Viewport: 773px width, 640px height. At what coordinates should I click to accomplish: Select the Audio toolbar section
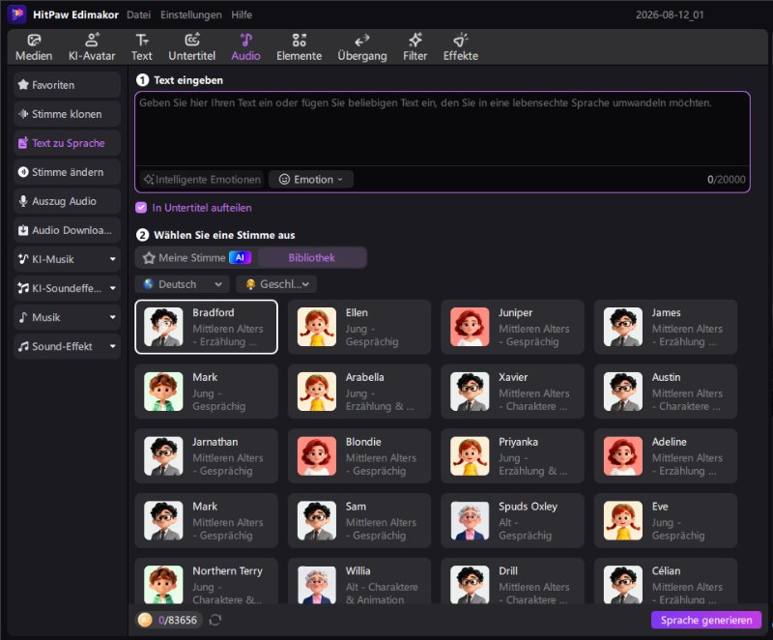pos(245,47)
